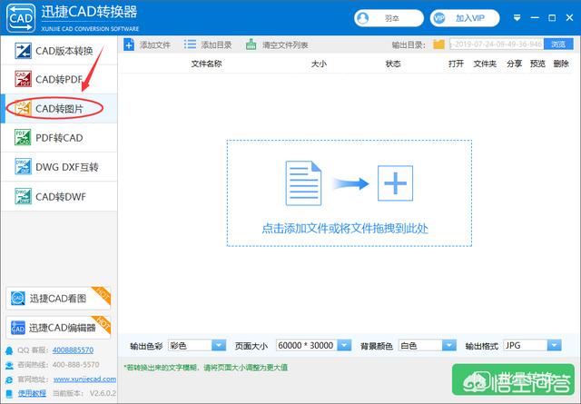Select the PDF转CAD tab
581x404 pixels.
(58, 137)
